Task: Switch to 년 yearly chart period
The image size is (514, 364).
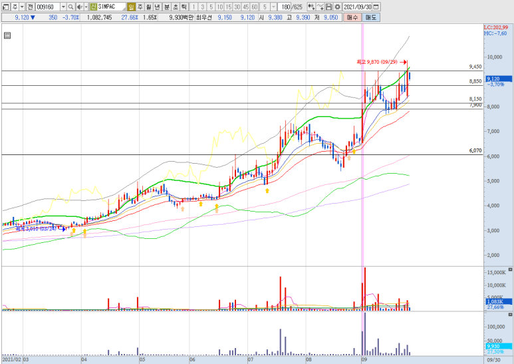Action: point(158,7)
